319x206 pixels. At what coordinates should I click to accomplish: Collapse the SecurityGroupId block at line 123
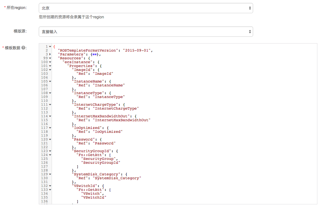[50, 151]
